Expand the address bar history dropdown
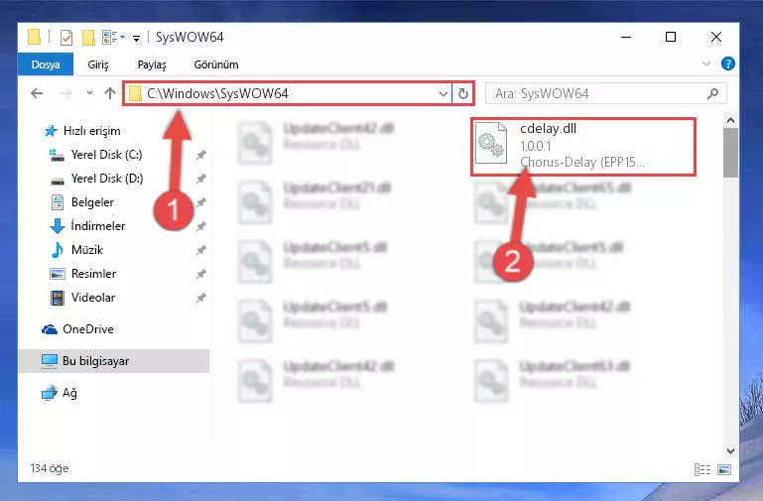 [443, 93]
